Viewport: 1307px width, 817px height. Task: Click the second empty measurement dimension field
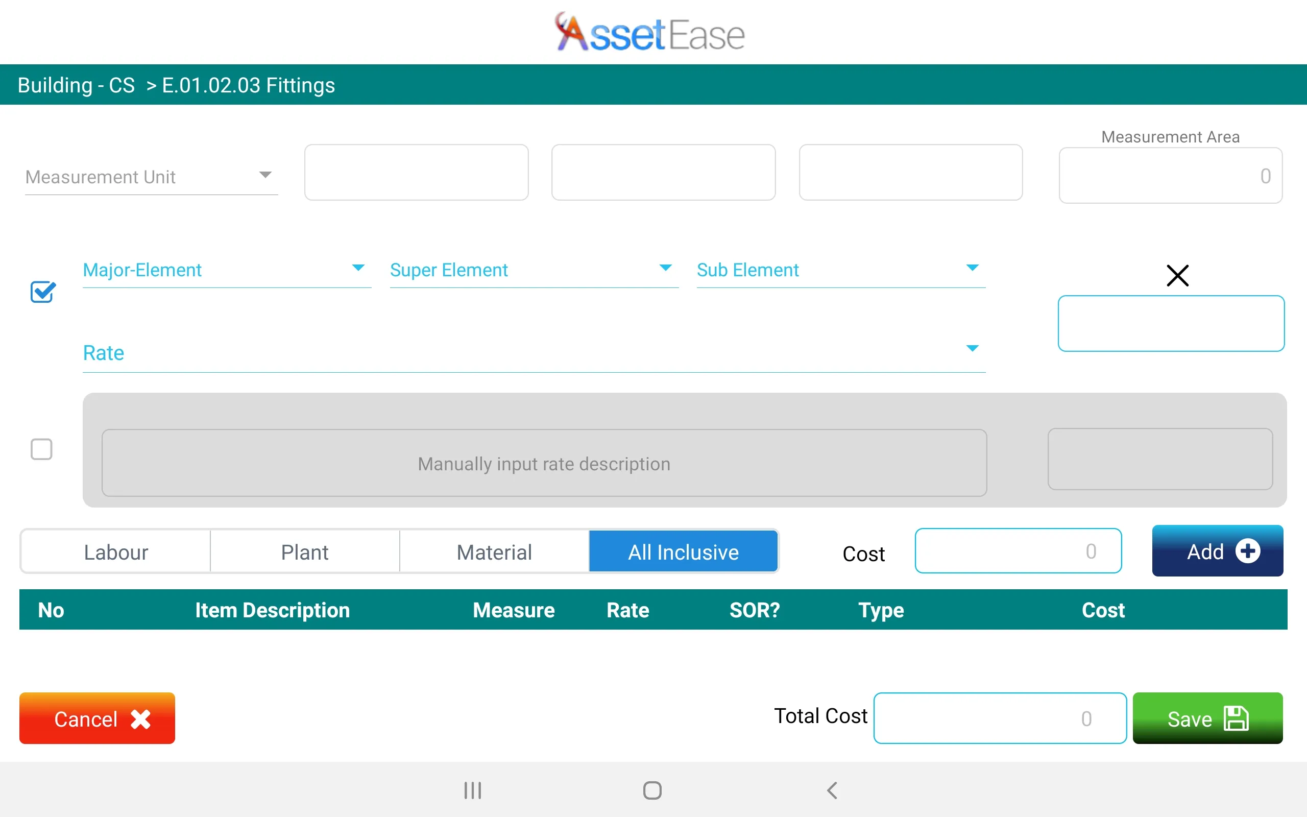(663, 173)
